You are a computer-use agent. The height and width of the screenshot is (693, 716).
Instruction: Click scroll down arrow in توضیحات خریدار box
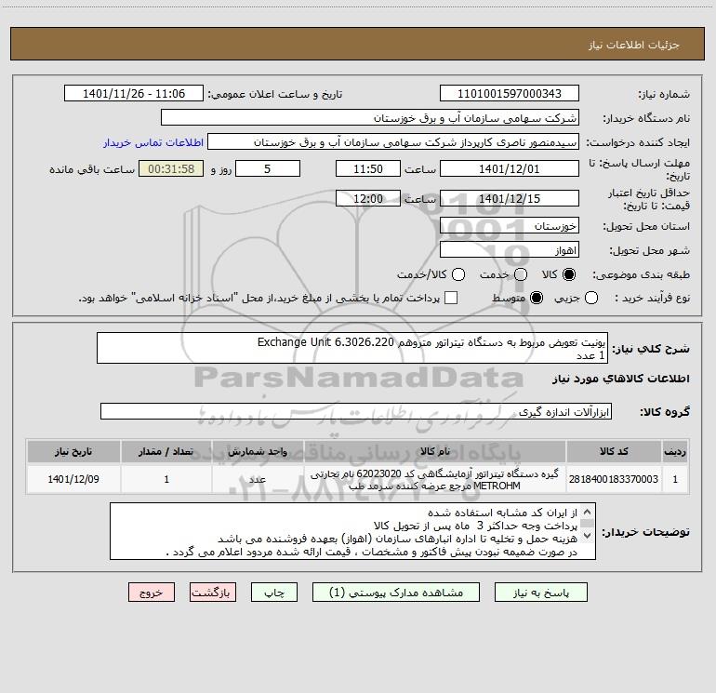coord(588,536)
